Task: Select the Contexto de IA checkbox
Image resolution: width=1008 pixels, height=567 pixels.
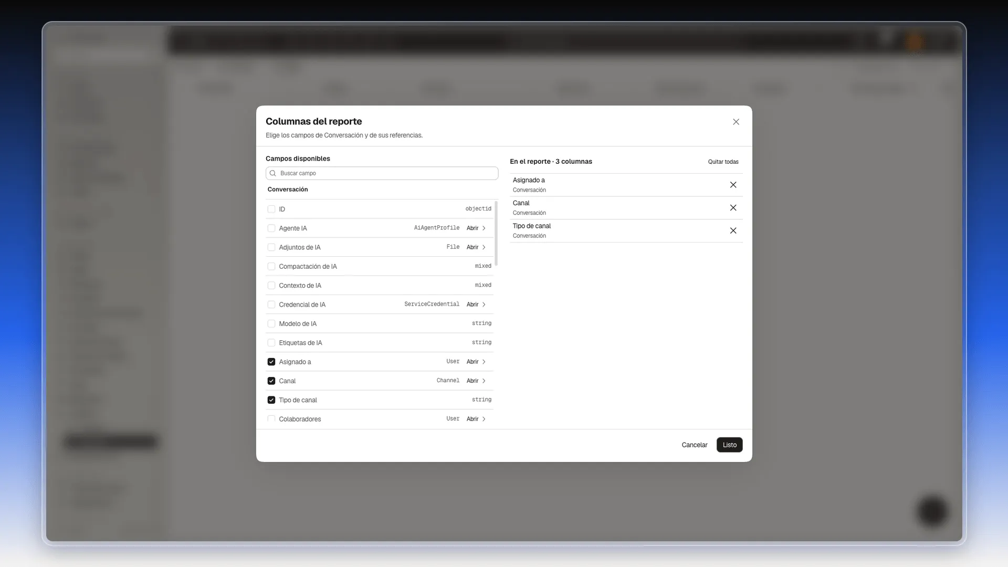Action: click(x=271, y=286)
